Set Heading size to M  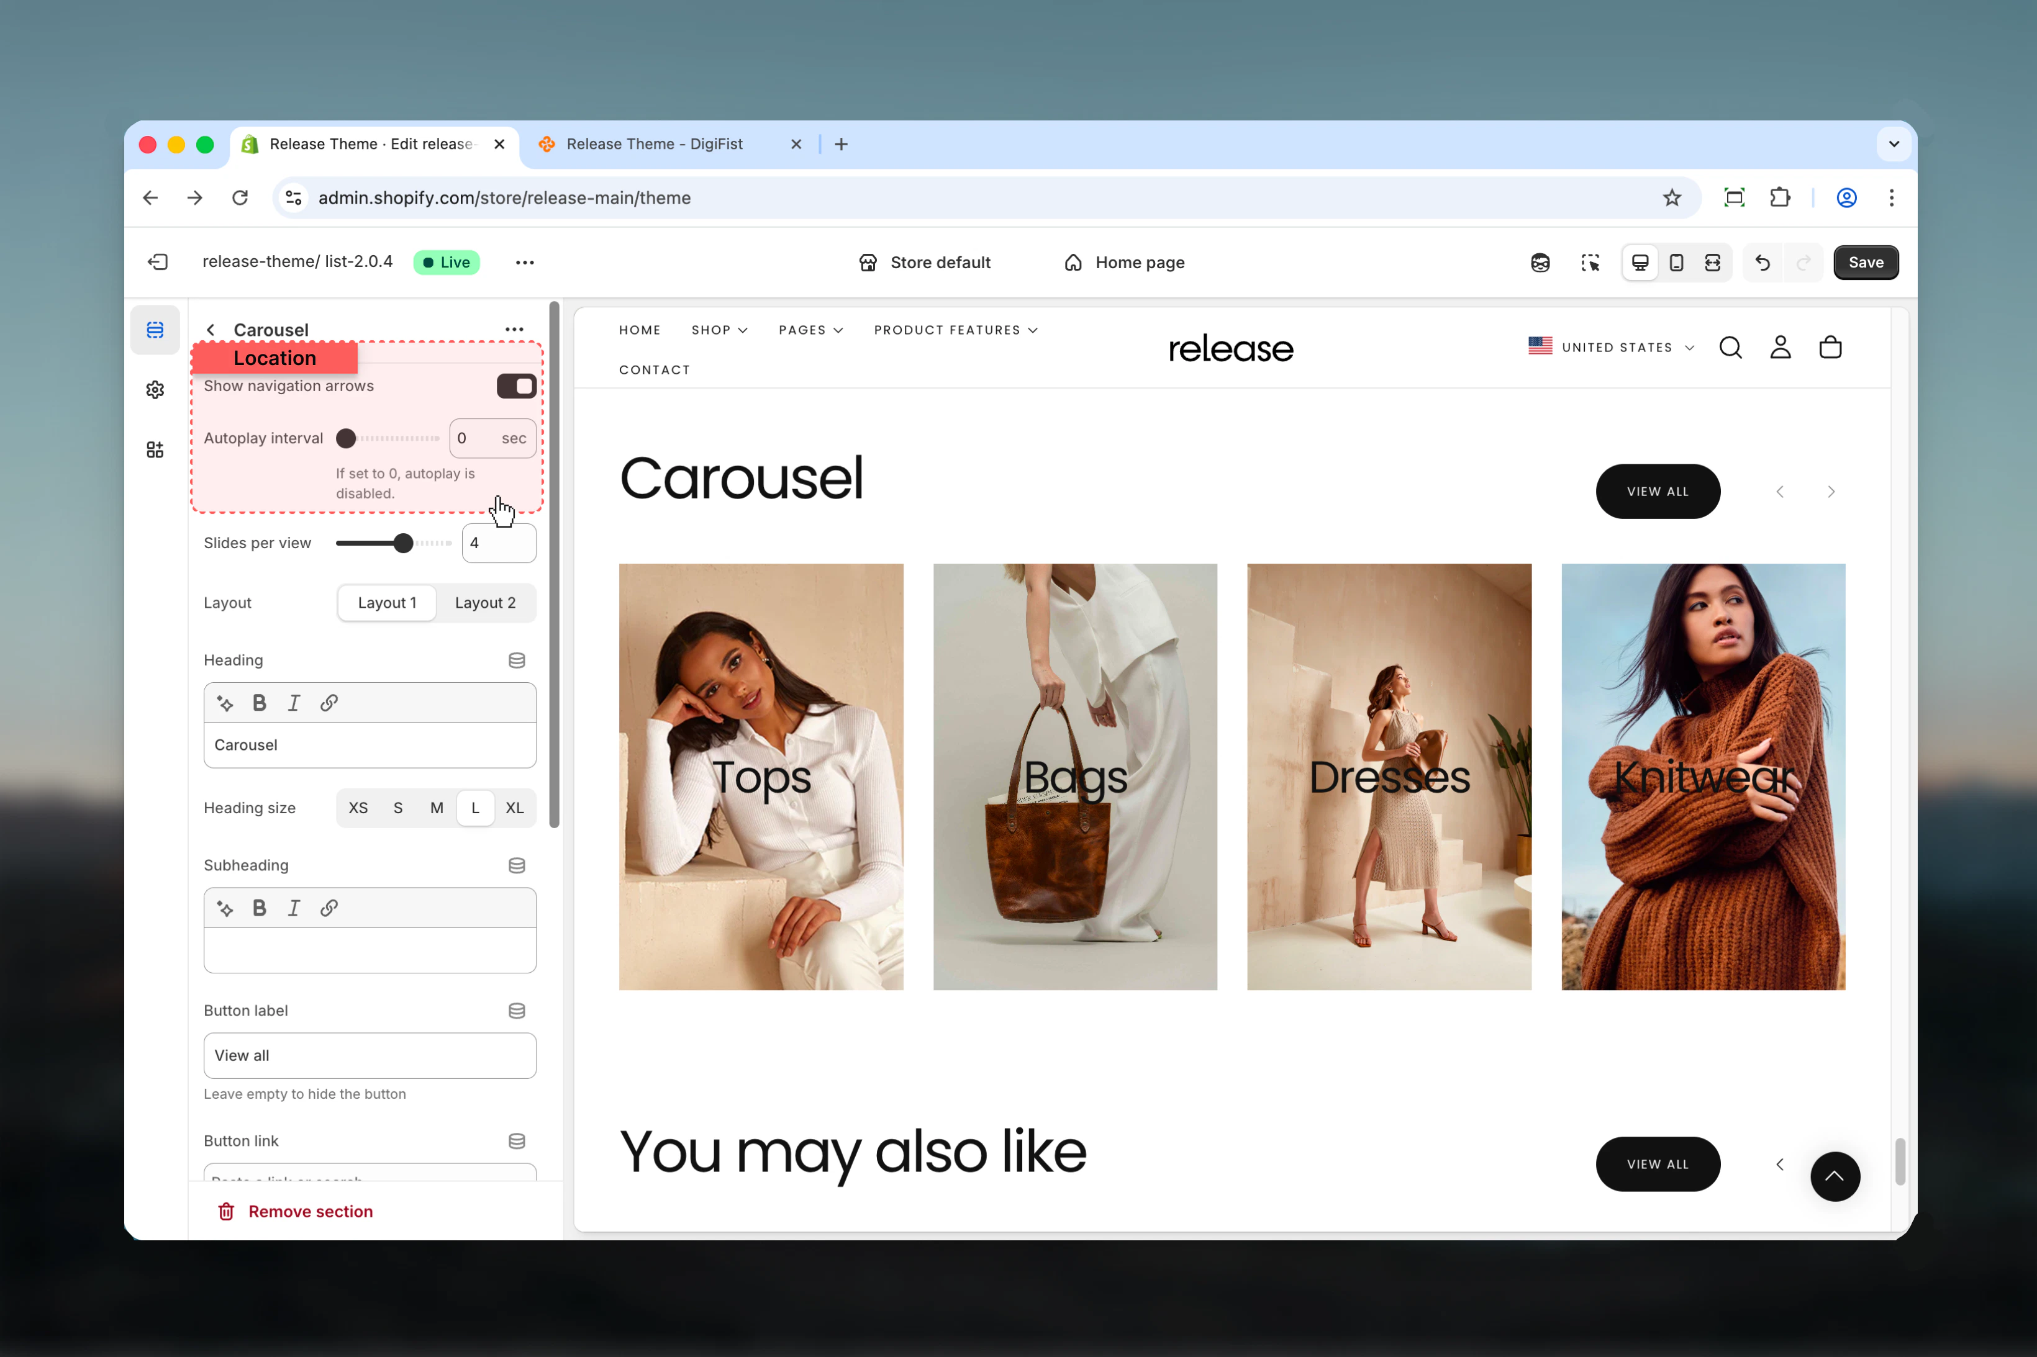[x=437, y=808]
